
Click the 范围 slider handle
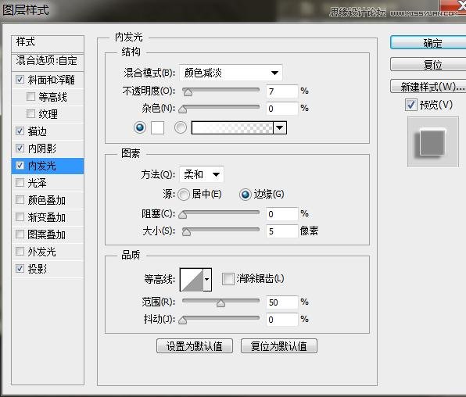click(220, 303)
